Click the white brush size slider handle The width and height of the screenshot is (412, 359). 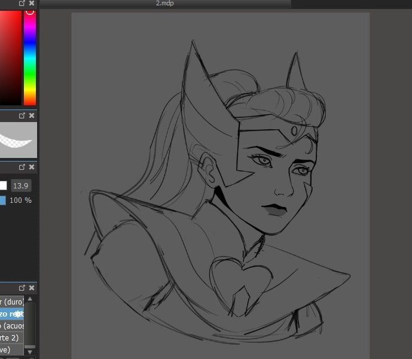[x=3, y=185]
